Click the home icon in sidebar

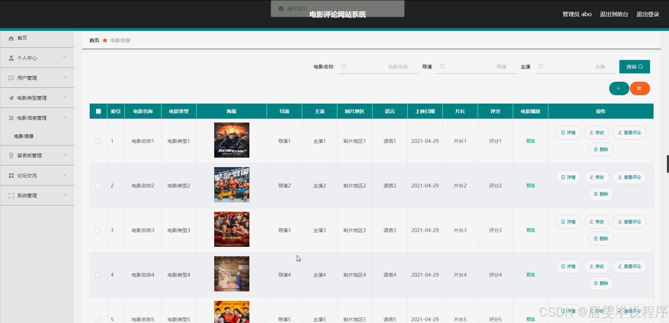pyautogui.click(x=11, y=38)
